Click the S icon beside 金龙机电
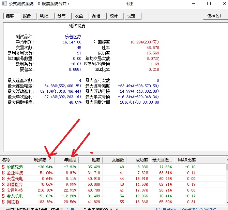The width and height of the screenshot is (228, 210). (3, 196)
